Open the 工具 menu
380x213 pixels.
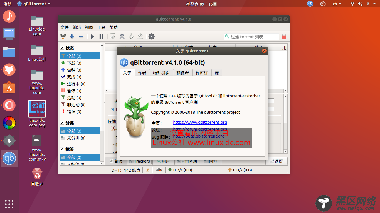click(x=101, y=27)
